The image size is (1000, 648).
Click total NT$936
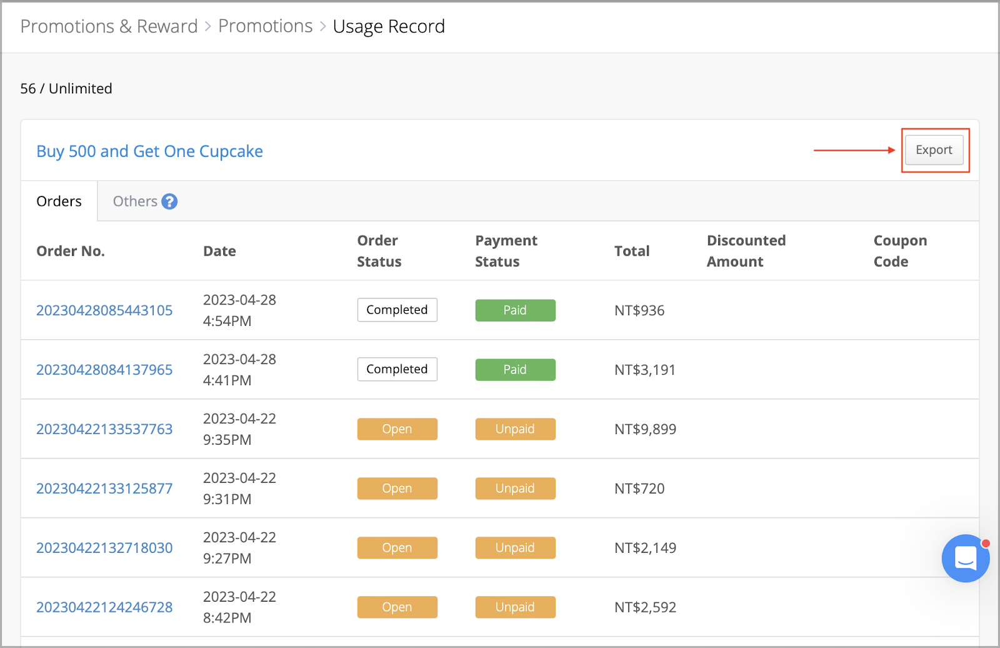(x=639, y=311)
